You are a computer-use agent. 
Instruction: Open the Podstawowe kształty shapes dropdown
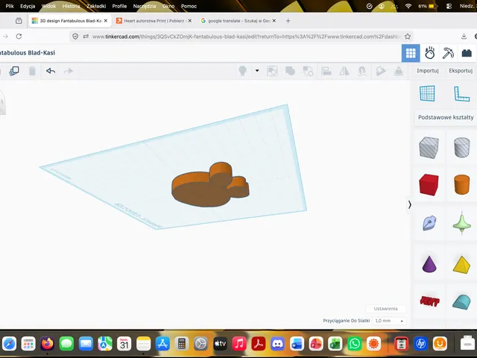click(446, 117)
